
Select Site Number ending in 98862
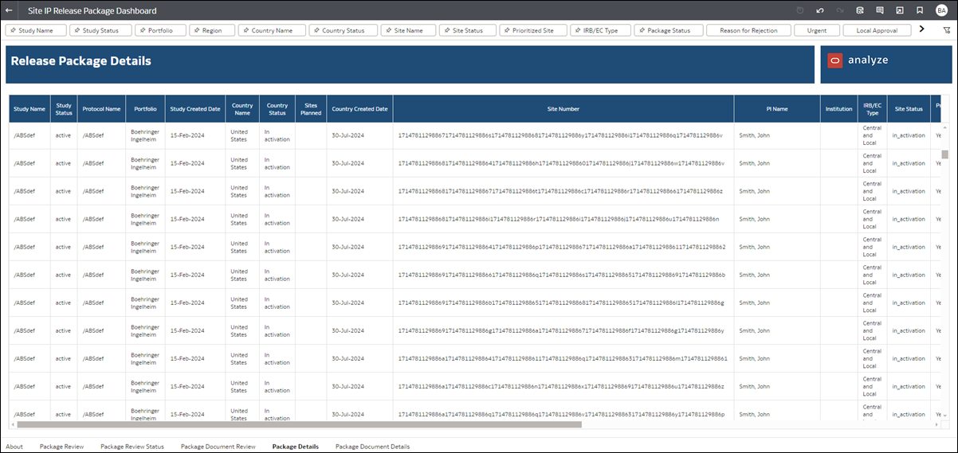click(x=562, y=247)
